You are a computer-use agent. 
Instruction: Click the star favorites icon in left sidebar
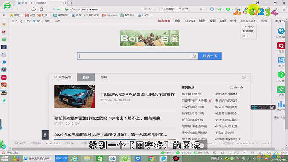pos(4,24)
